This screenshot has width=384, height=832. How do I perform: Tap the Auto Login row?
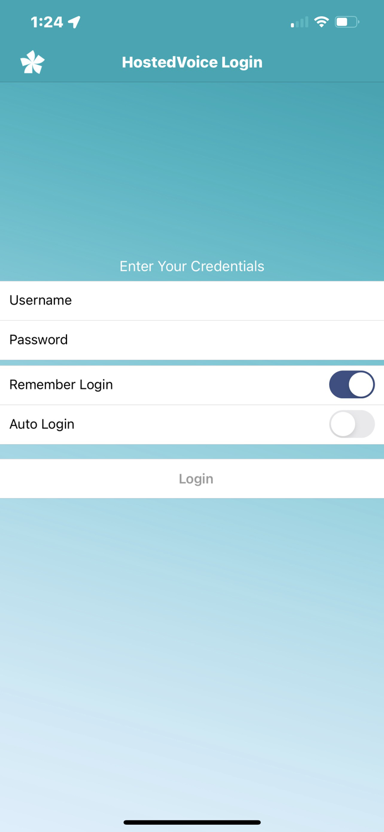(x=166, y=424)
